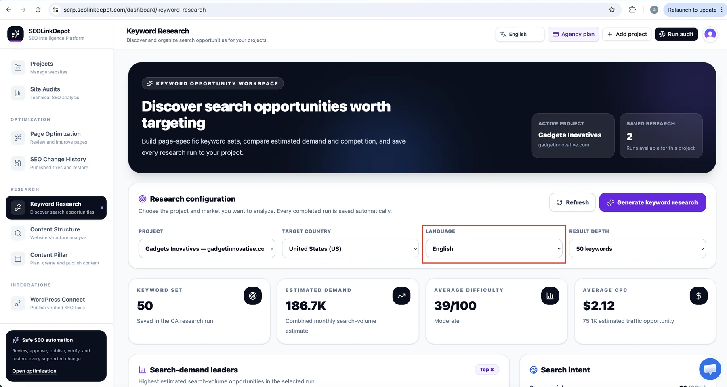Go to Content Pillar section
This screenshot has height=387, width=727.
coord(56,258)
